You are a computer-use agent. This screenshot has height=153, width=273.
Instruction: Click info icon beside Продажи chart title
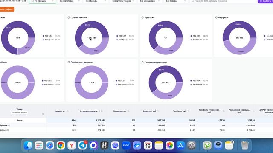(142, 17)
